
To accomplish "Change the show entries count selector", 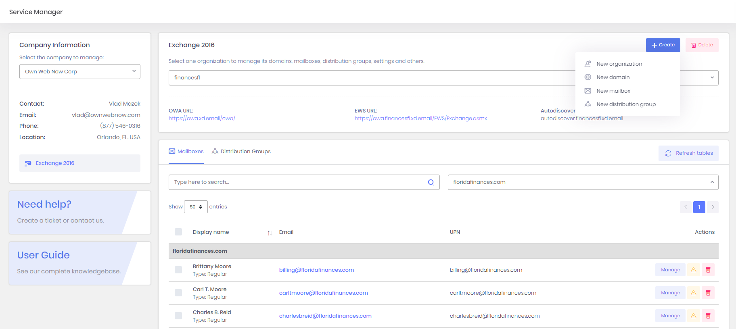I will (196, 207).
